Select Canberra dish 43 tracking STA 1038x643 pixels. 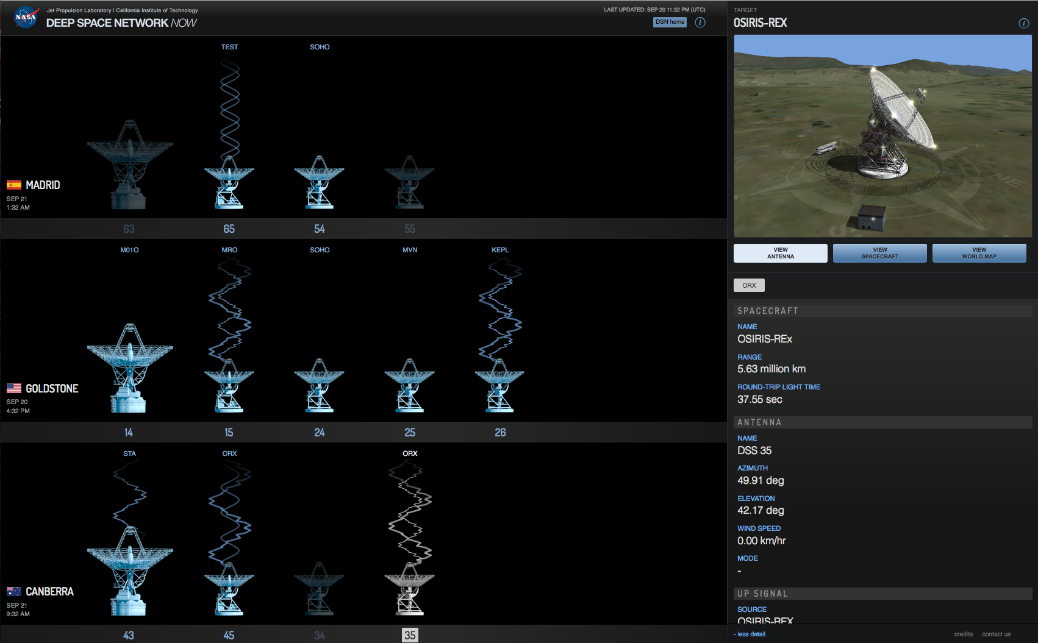(129, 572)
